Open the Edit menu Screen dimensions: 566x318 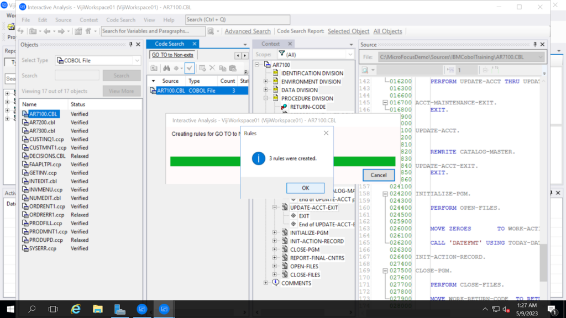click(x=43, y=20)
